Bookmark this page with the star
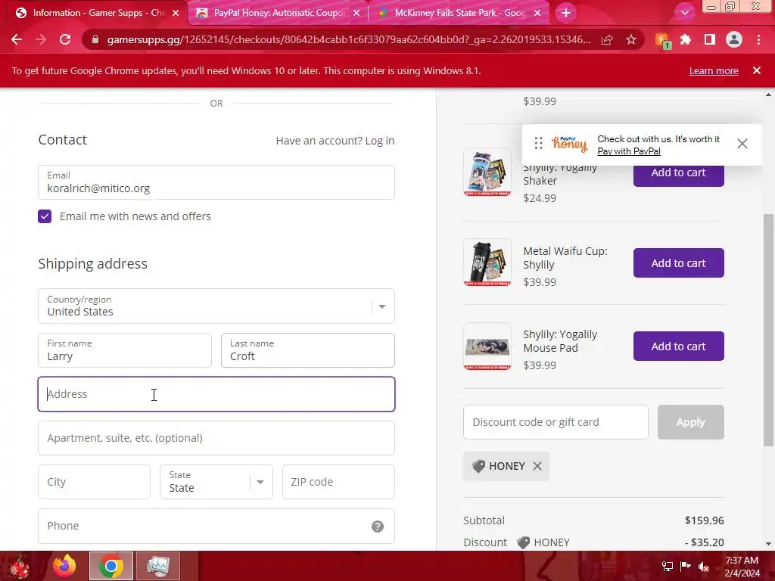This screenshot has width=775, height=581. [631, 39]
